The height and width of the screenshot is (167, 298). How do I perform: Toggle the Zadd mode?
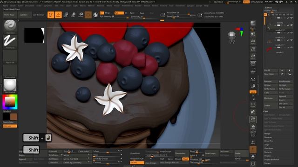(132, 13)
